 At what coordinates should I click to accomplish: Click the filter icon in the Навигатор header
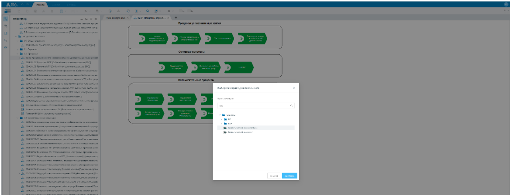coord(90,19)
